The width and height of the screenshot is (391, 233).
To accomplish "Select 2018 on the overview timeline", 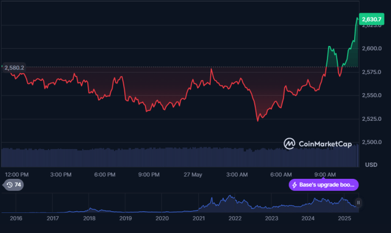I will [x=89, y=218].
